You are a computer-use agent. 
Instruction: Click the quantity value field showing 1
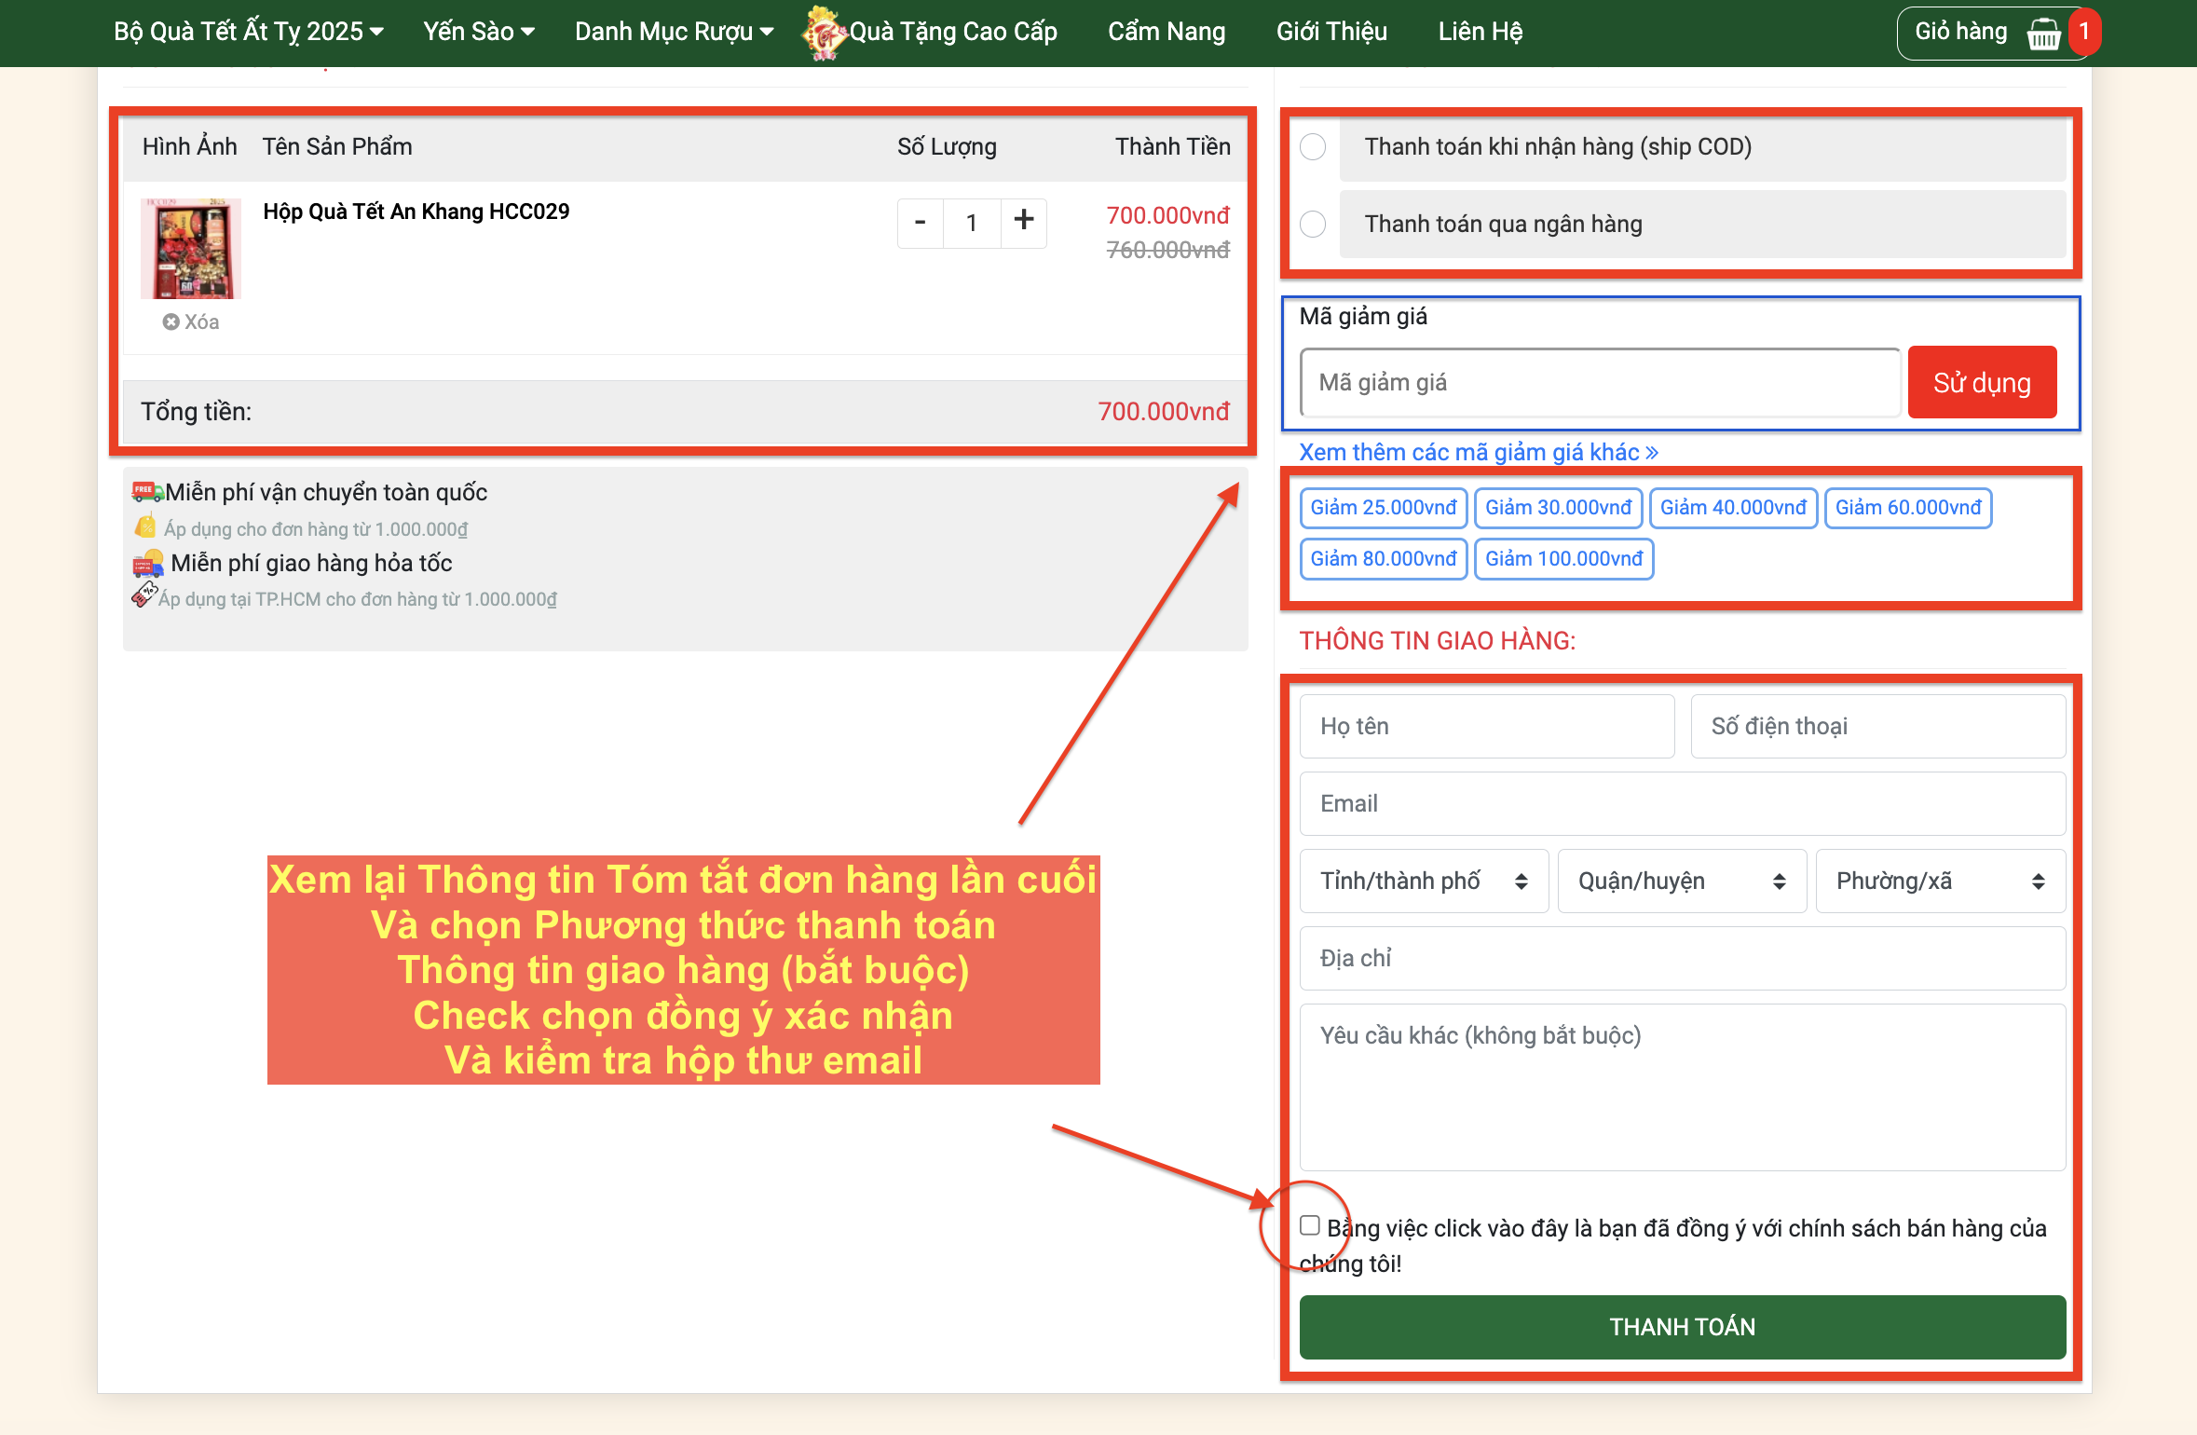click(x=972, y=223)
